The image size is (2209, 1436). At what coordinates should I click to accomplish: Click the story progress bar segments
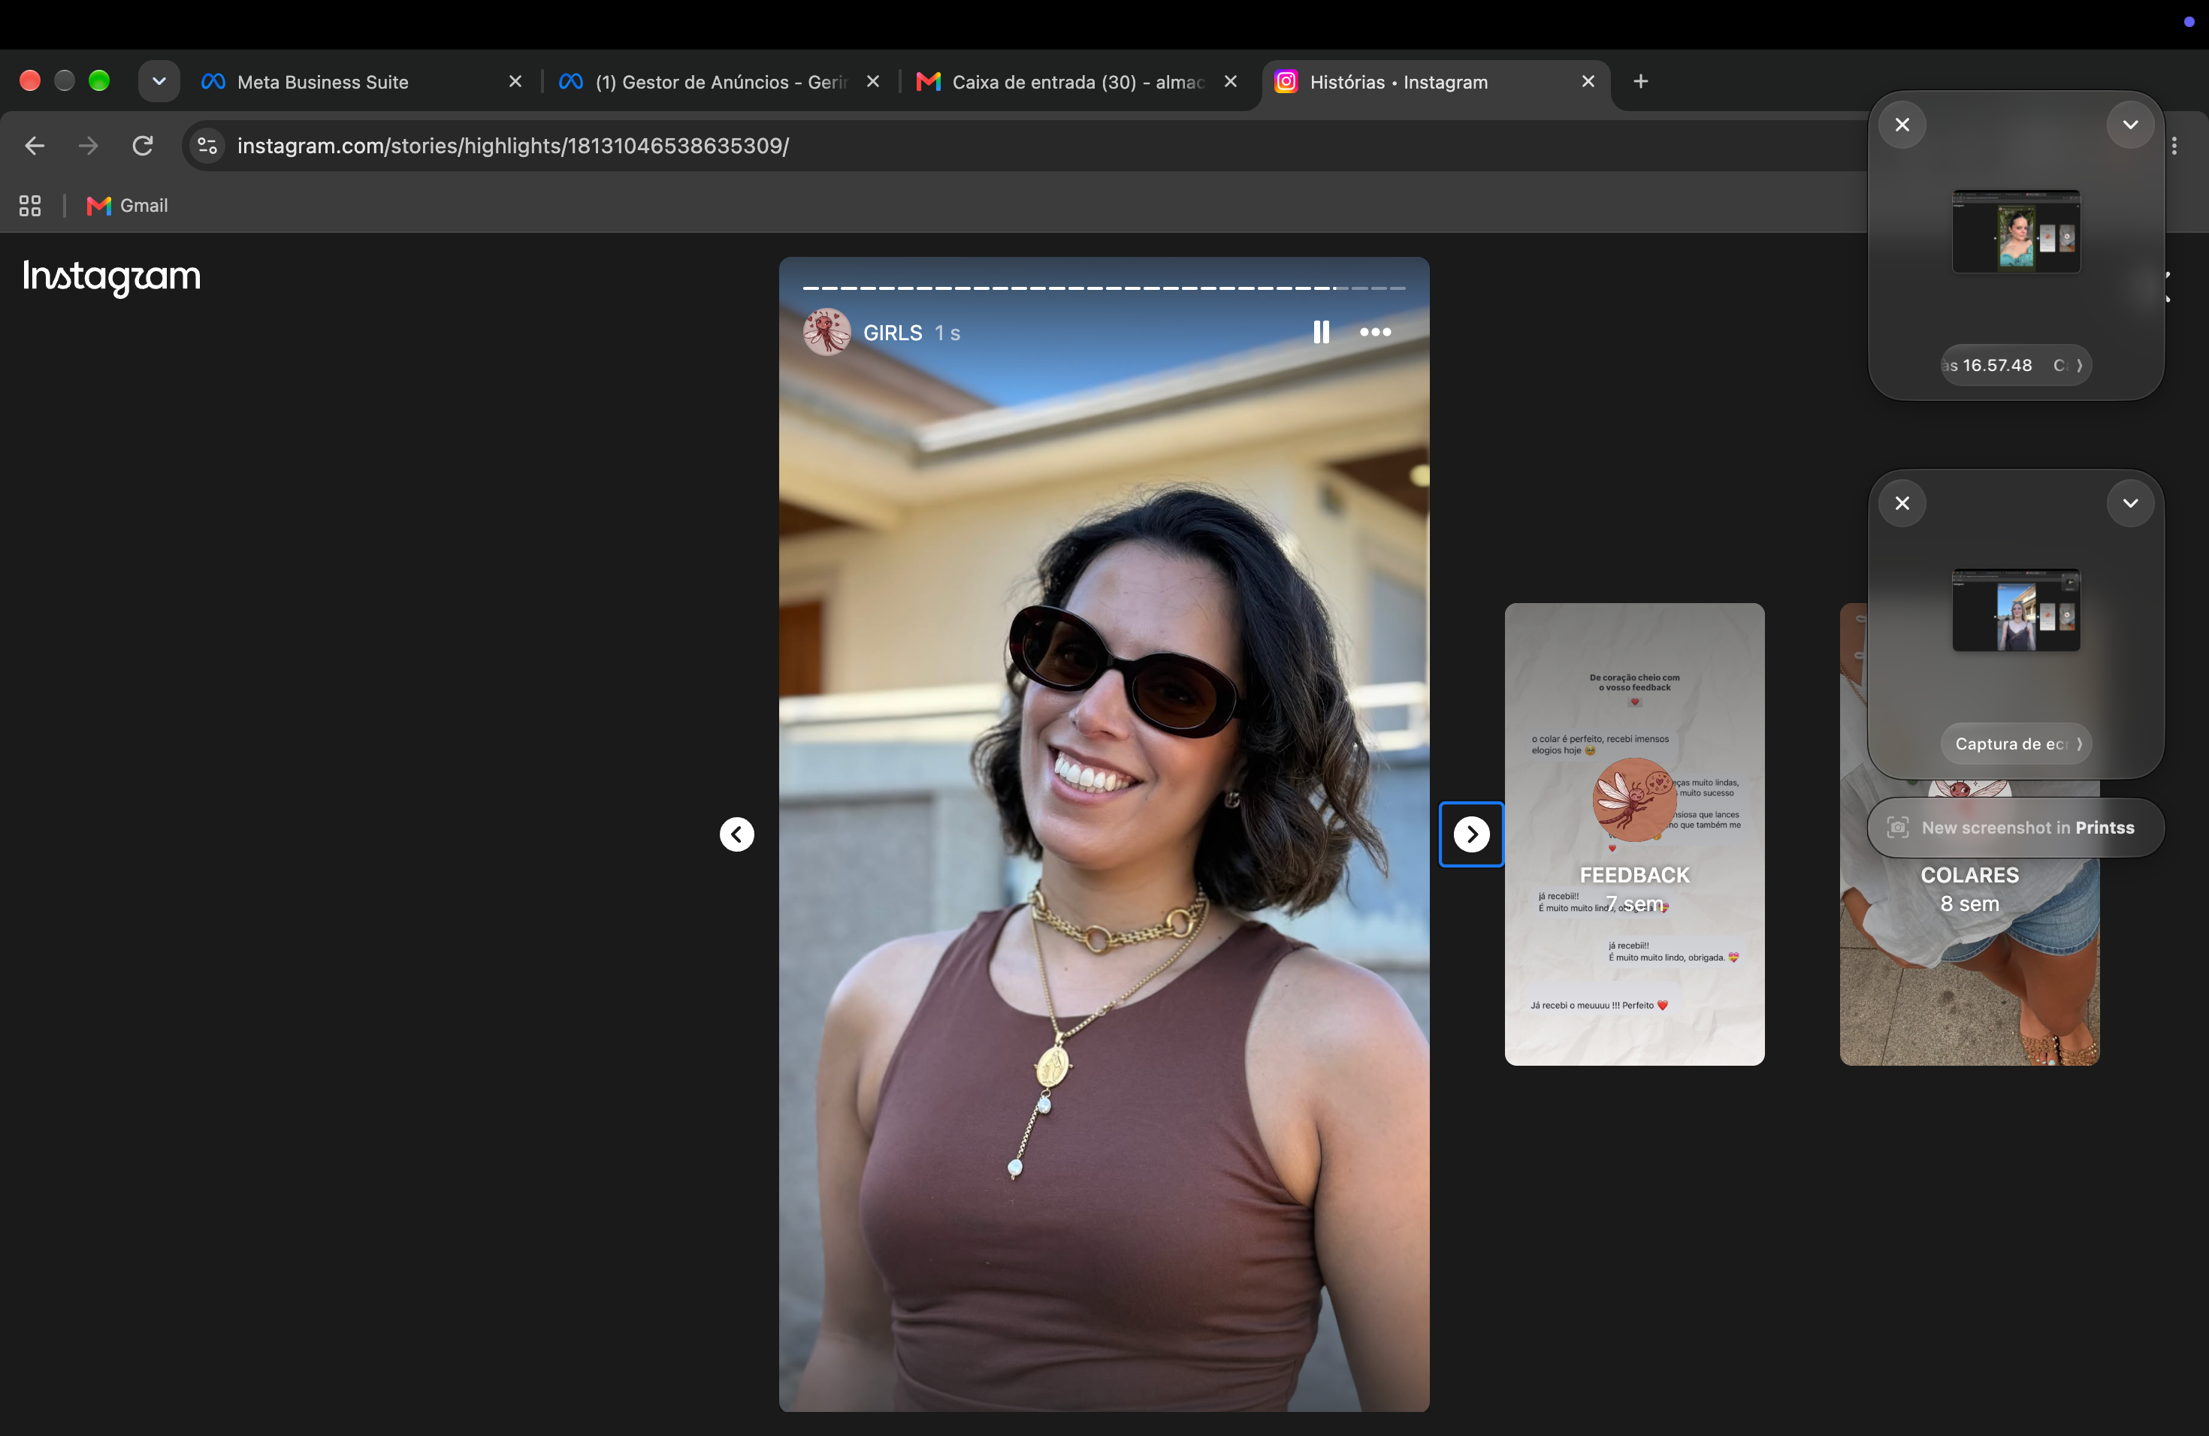[1104, 288]
